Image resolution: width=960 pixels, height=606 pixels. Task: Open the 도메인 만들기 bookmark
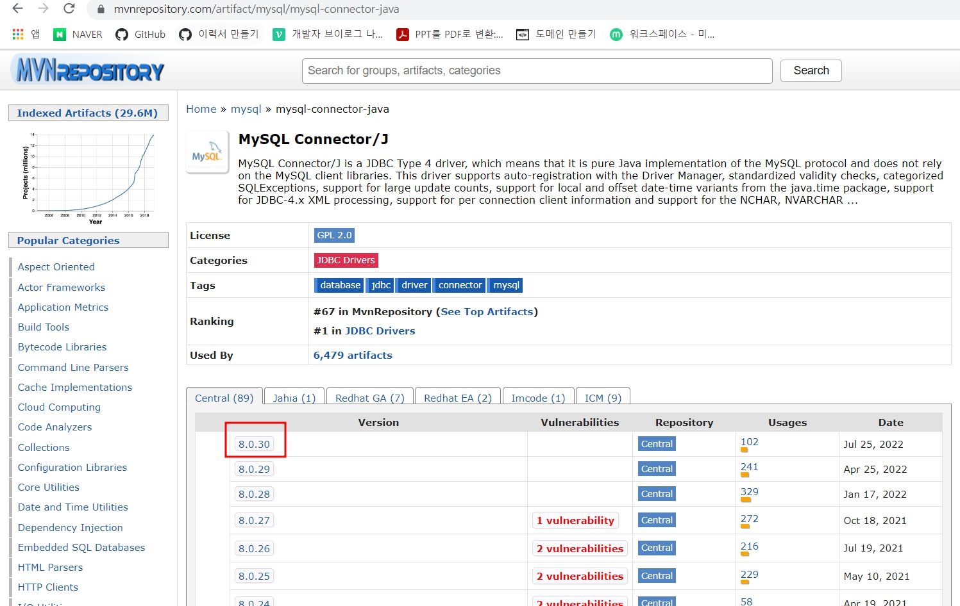point(556,34)
